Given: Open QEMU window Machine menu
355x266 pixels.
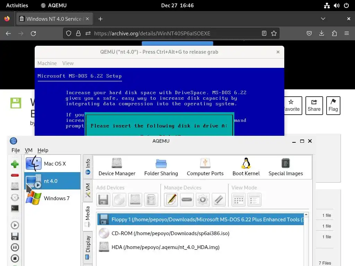Looking at the screenshot, I should pyautogui.click(x=47, y=63).
